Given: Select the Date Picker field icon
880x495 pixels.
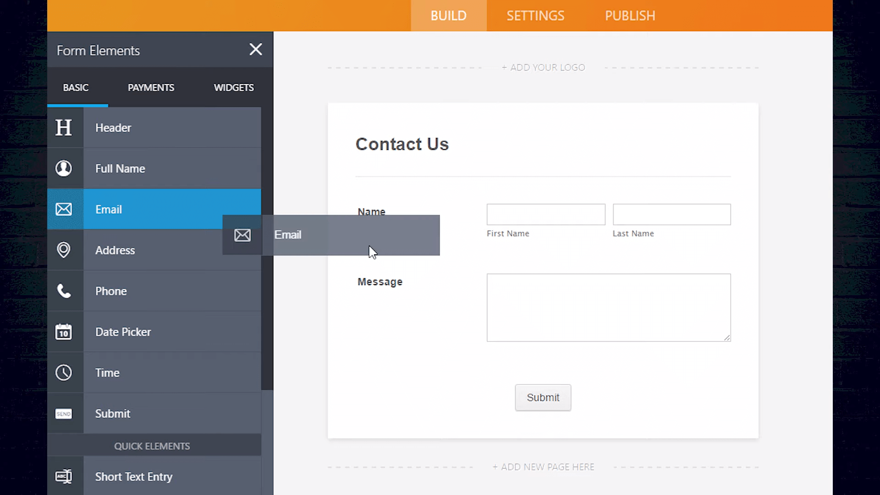Looking at the screenshot, I should (63, 331).
